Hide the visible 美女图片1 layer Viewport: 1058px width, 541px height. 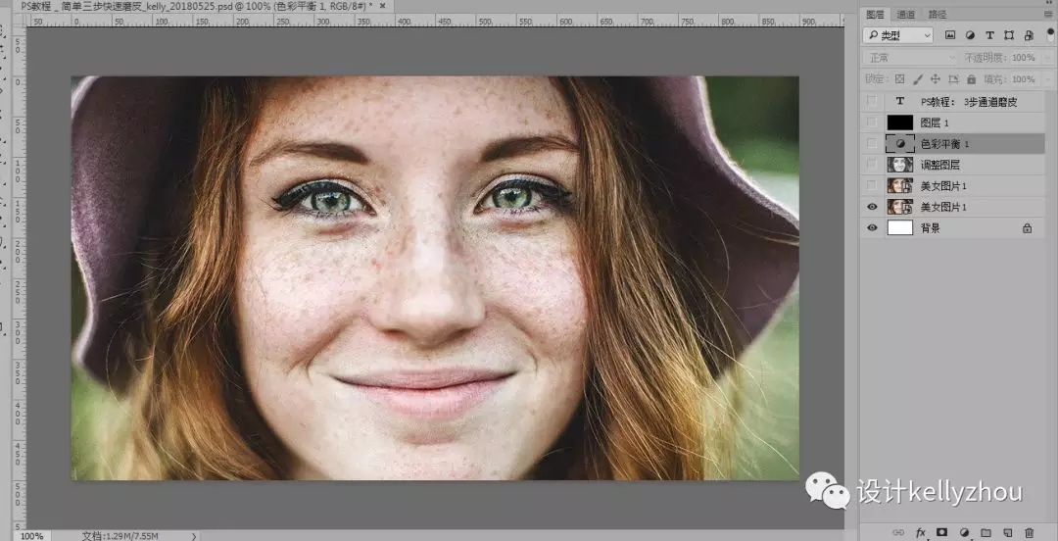point(873,207)
